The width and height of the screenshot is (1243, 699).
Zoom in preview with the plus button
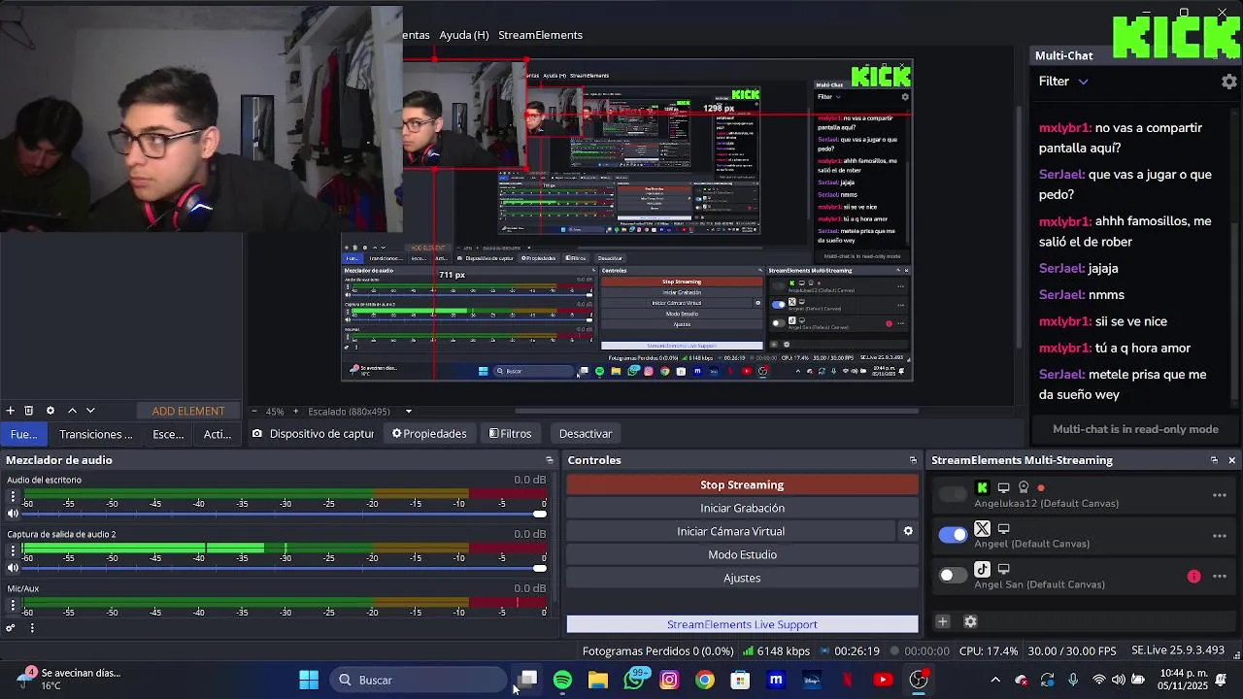296,412
